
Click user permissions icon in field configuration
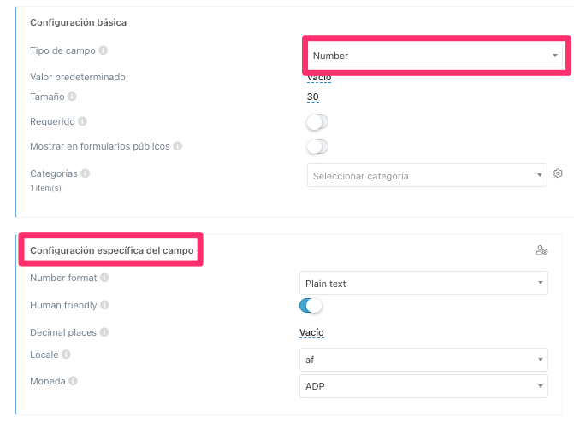541,250
